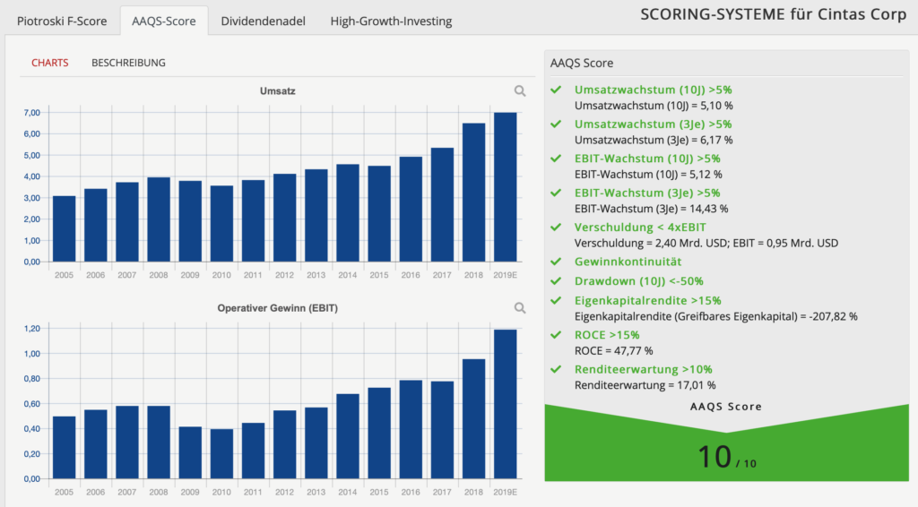
Task: Click the EBIT-Wachstum (3Je) >5% criterion
Action: (647, 193)
